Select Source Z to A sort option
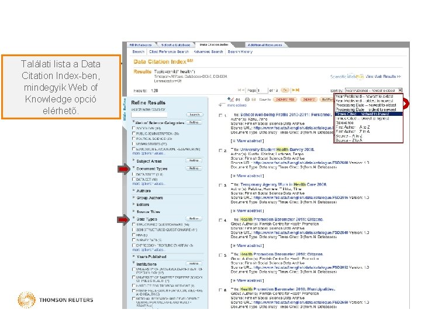The width and height of the screenshot is (421, 316). coord(348,140)
